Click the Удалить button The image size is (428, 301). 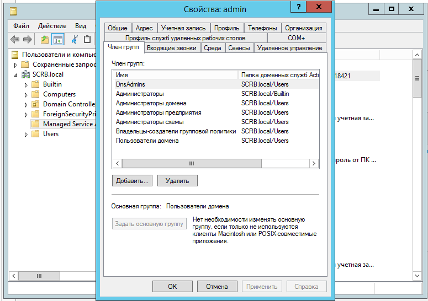pos(177,181)
